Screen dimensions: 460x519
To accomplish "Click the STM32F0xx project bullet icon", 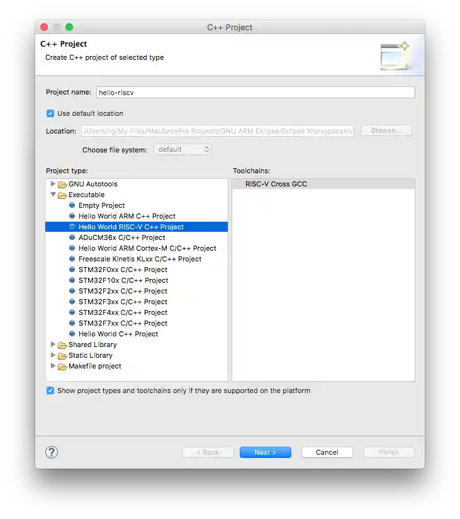I will click(x=72, y=270).
